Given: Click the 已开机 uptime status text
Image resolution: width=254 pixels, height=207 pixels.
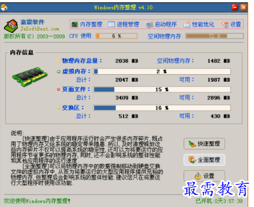Looking at the screenshot, I should (x=219, y=201).
